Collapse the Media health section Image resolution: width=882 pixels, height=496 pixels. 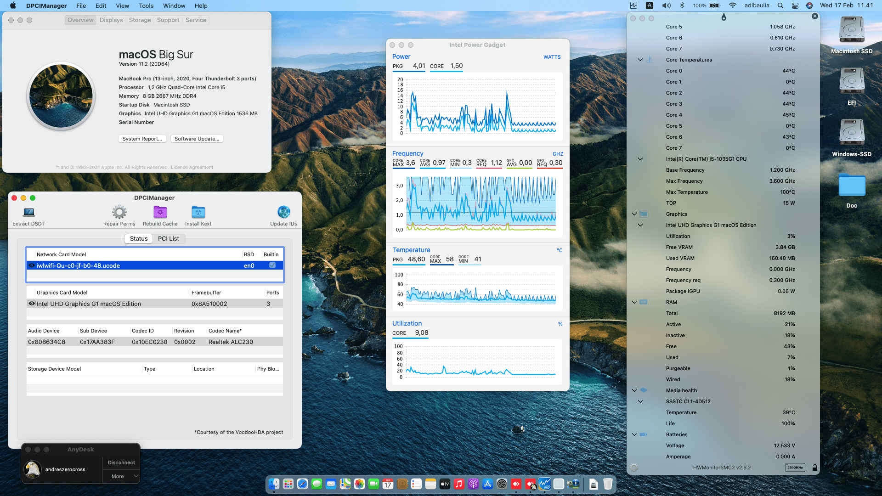tap(634, 390)
